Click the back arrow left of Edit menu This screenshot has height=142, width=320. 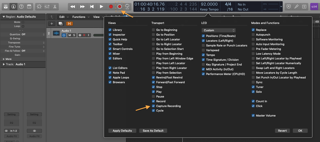click(52, 17)
